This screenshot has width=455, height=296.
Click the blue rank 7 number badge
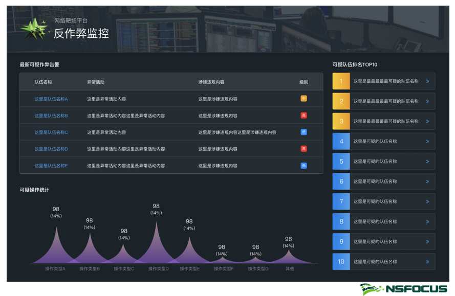341,201
